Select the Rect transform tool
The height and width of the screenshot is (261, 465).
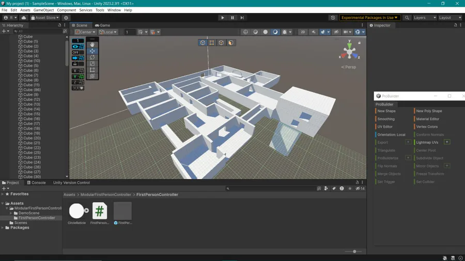(x=92, y=70)
